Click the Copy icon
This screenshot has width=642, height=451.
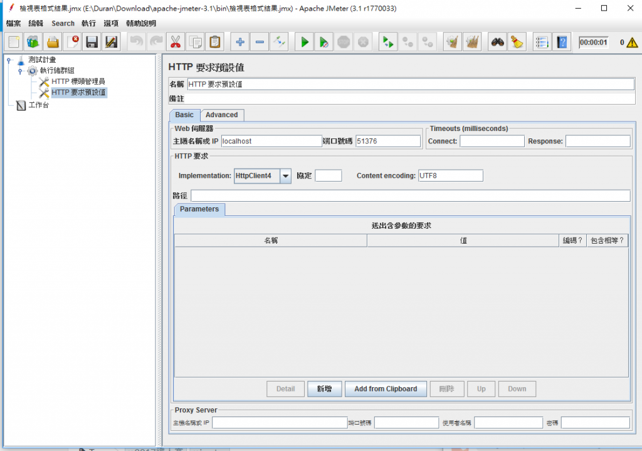pyautogui.click(x=196, y=42)
